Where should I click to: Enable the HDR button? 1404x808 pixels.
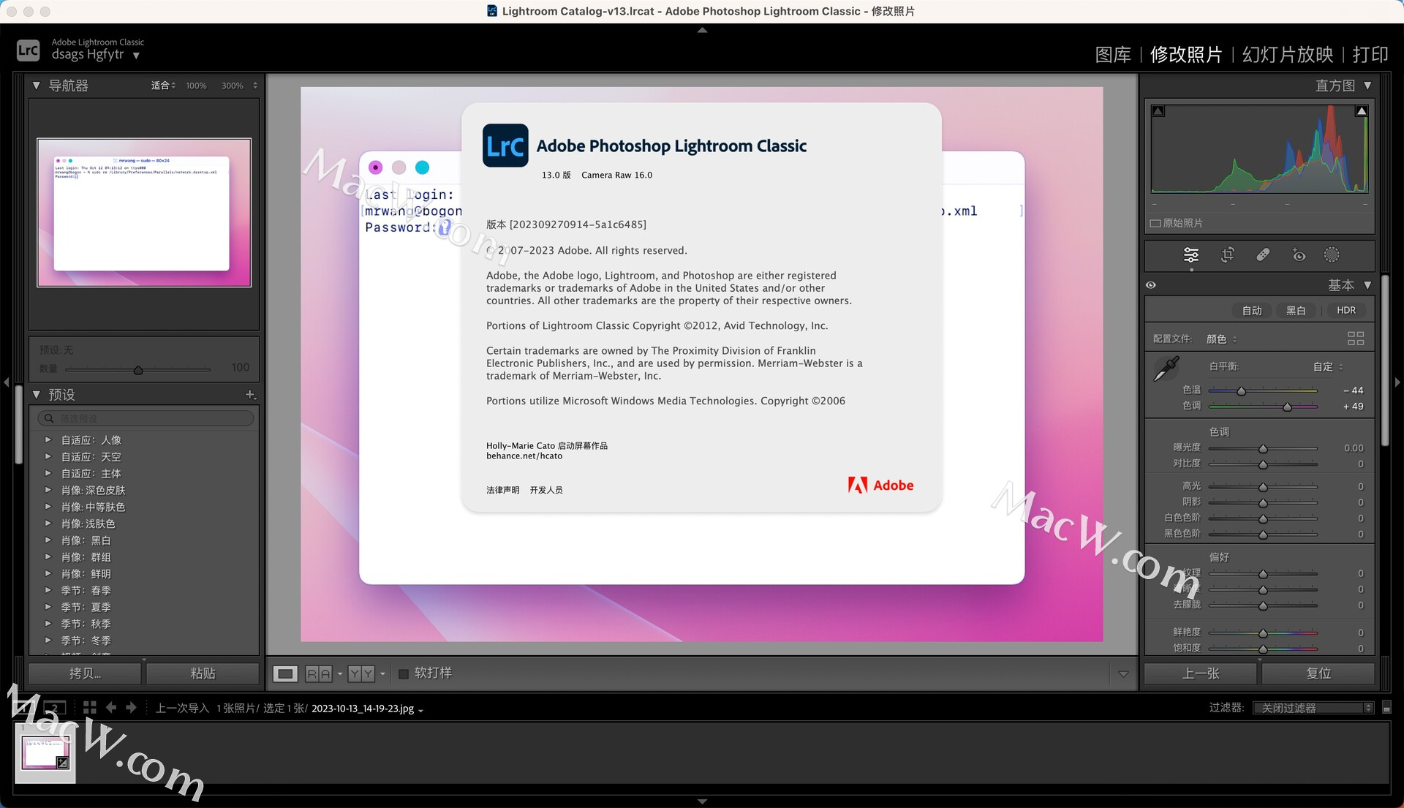point(1346,311)
